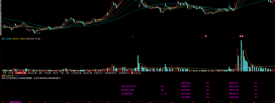The width and height of the screenshot is (275, 103).
Task: Click the highlighted 2021-01-05 date marker
Action: (x=15, y=102)
